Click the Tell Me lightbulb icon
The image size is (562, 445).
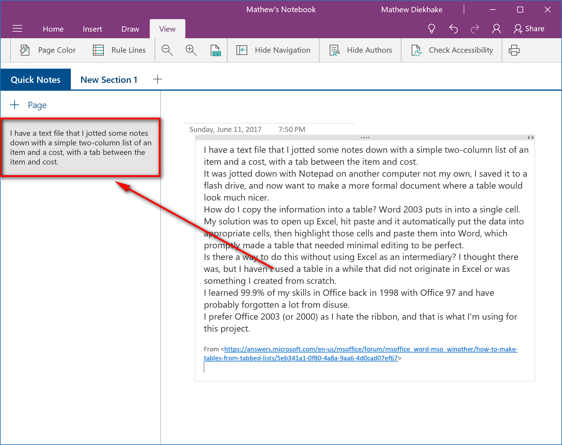[431, 29]
